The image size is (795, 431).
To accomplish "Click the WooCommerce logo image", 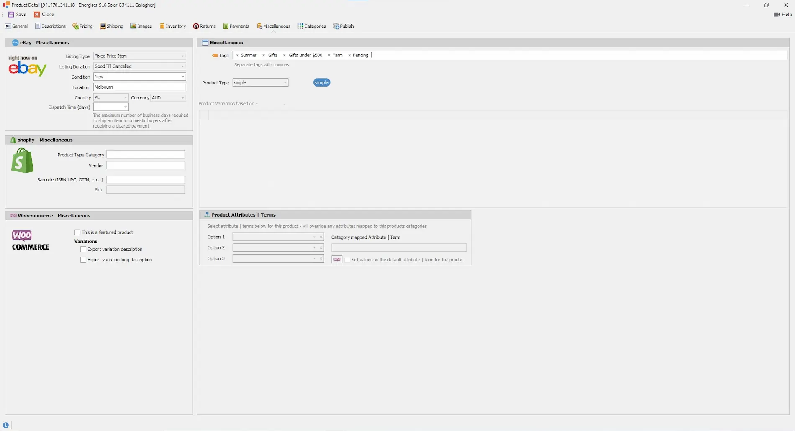I will (30, 240).
